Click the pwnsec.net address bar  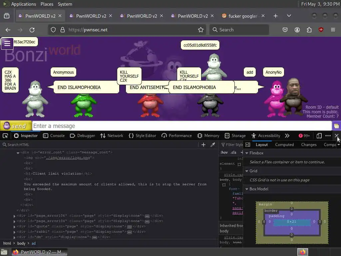tap(127, 30)
